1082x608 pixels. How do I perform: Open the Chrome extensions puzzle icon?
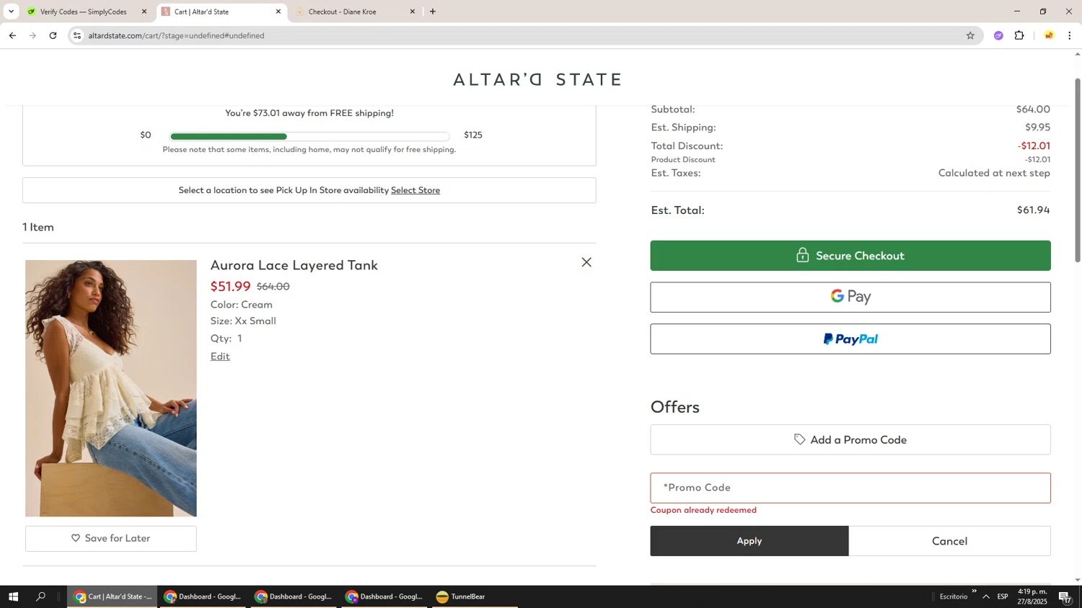1019,35
